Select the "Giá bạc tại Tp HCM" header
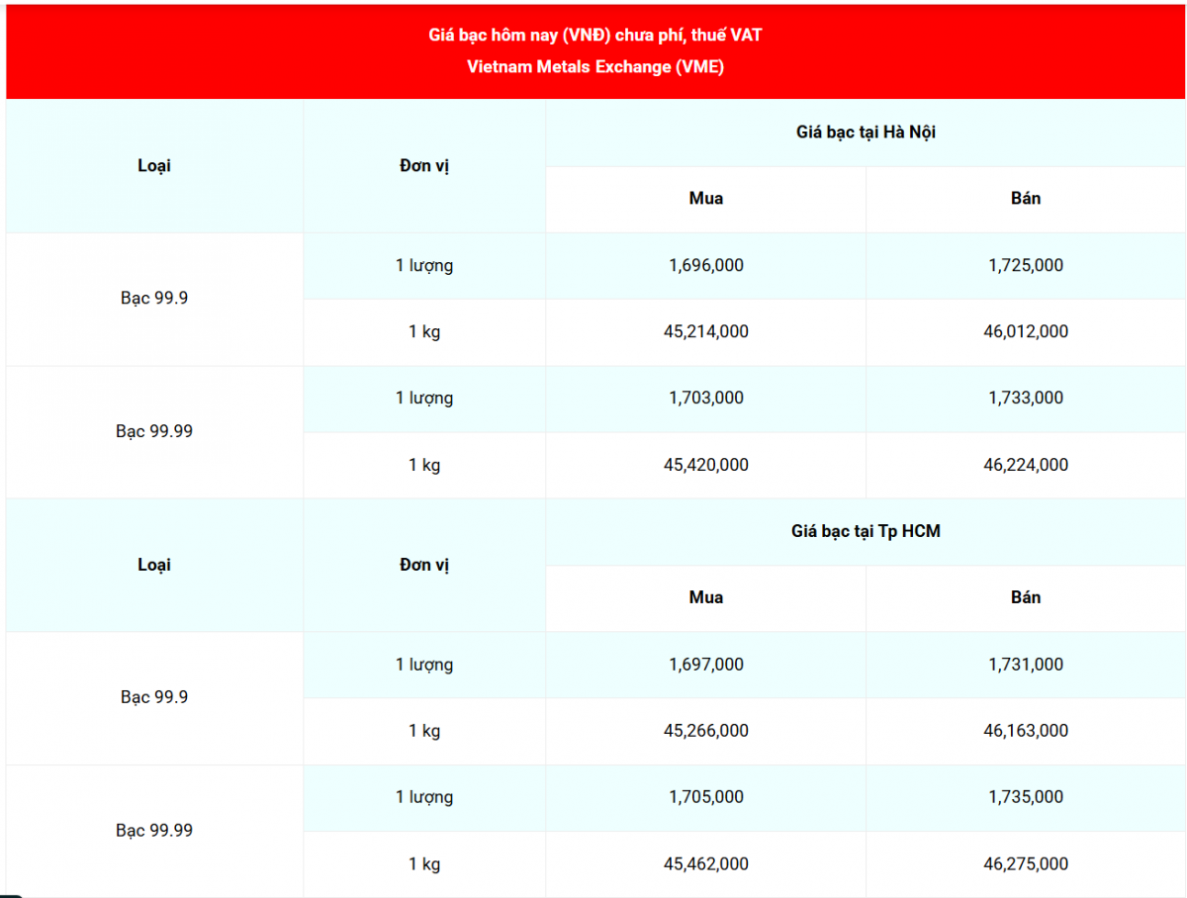The width and height of the screenshot is (1187, 898). click(866, 531)
